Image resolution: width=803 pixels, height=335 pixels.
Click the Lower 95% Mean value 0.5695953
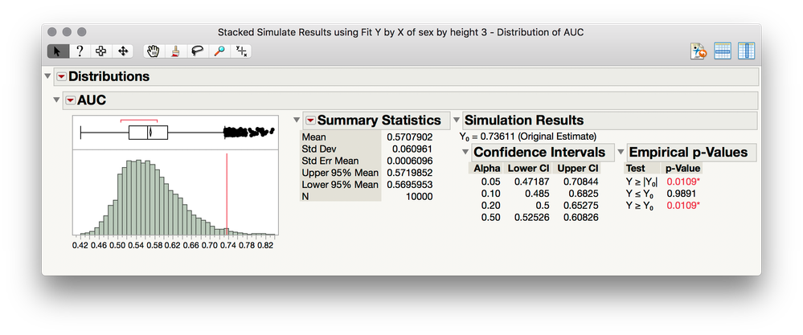point(409,185)
